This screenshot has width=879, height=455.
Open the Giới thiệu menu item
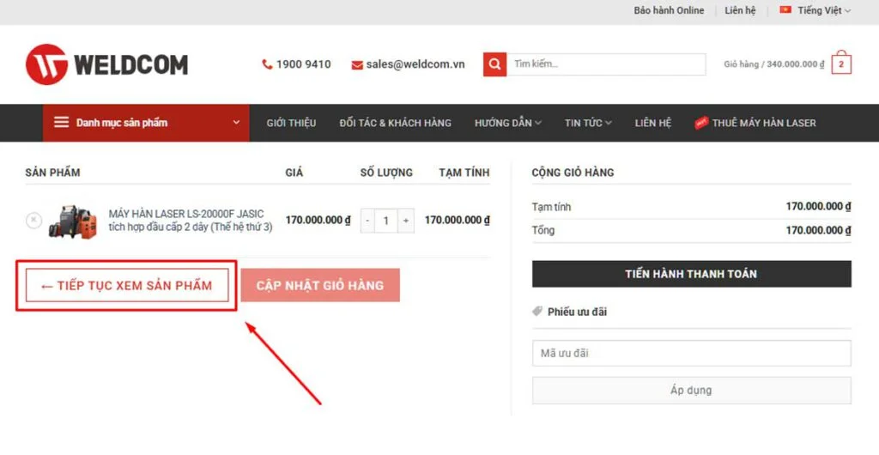point(291,123)
